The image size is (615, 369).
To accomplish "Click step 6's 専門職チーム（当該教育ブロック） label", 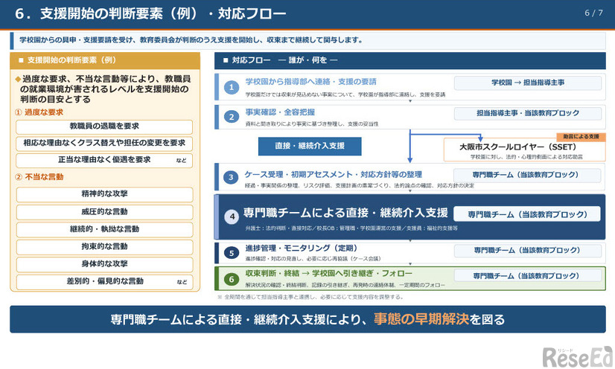I will [x=528, y=276].
